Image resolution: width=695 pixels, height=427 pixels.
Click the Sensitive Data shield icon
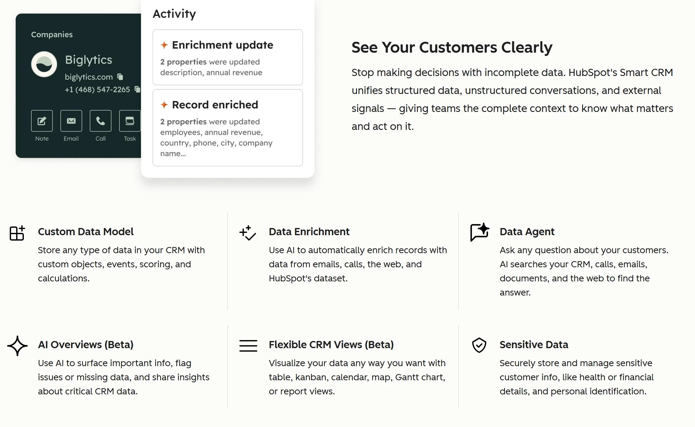pos(479,345)
